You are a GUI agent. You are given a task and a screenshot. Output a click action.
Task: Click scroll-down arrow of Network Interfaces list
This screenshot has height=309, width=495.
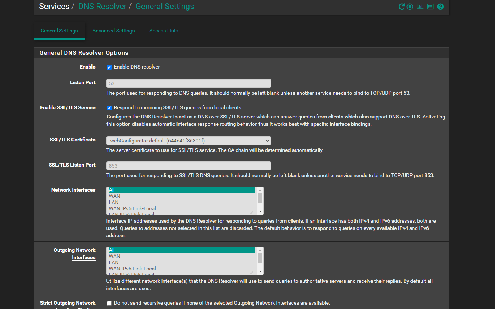[260, 211]
